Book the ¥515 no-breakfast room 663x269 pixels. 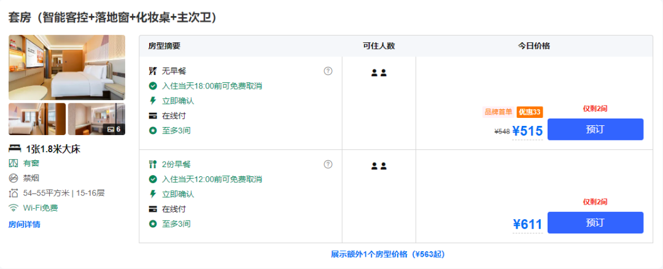(x=595, y=130)
